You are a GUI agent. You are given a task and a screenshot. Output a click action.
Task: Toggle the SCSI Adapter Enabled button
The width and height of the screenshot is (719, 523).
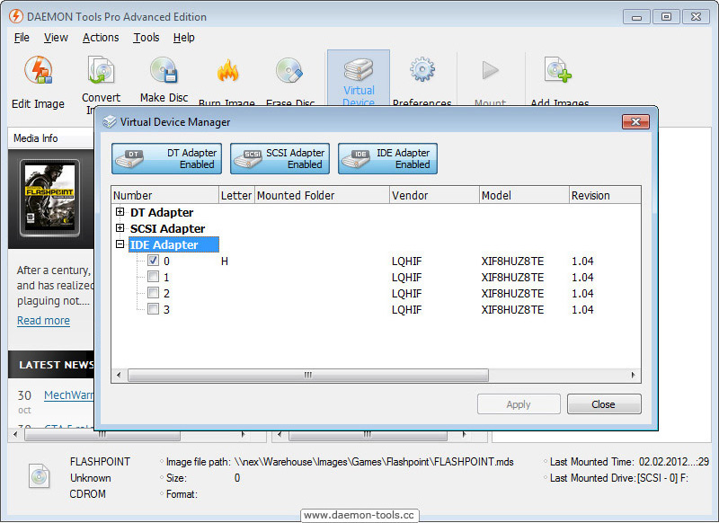(x=280, y=158)
